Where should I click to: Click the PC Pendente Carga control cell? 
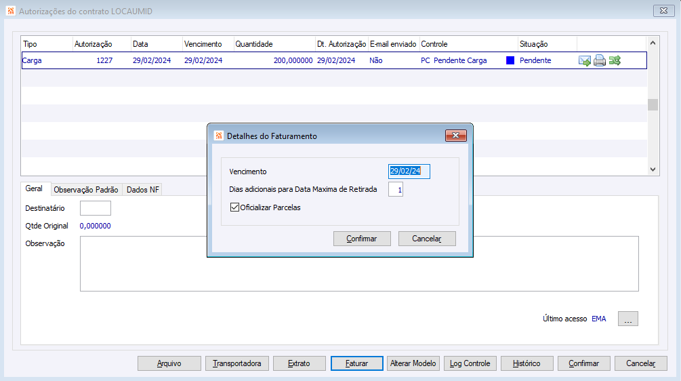(454, 60)
